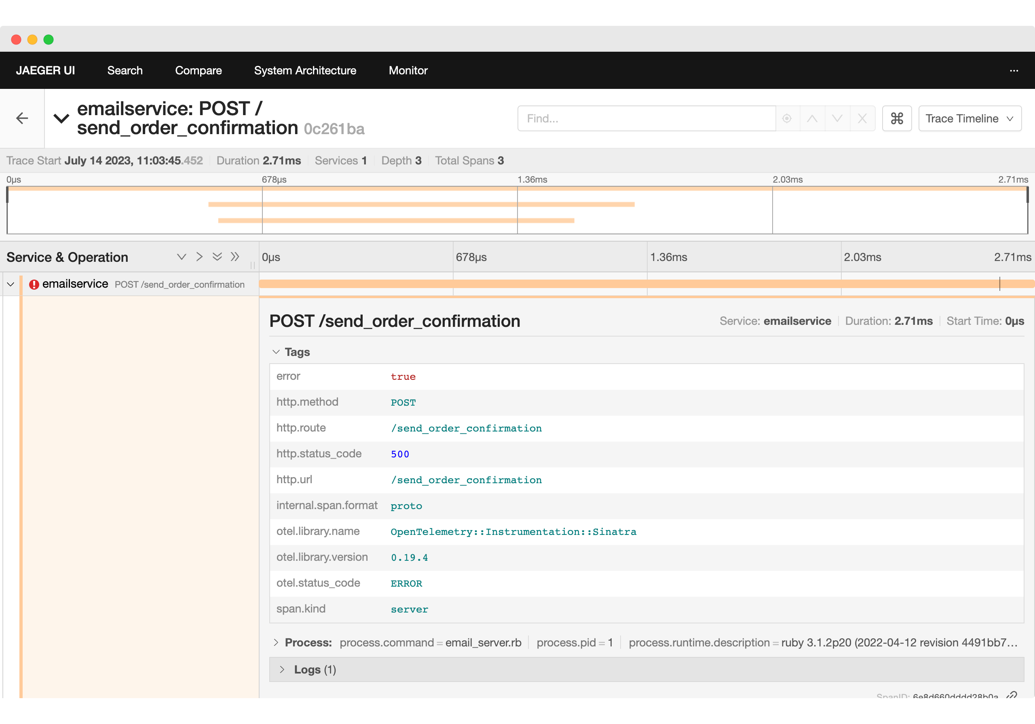Click the Compare menu item
1035x724 pixels.
[x=199, y=70]
